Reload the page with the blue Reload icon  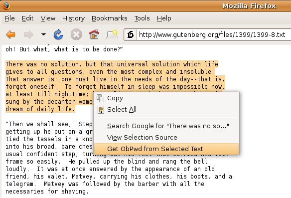tap(58, 34)
